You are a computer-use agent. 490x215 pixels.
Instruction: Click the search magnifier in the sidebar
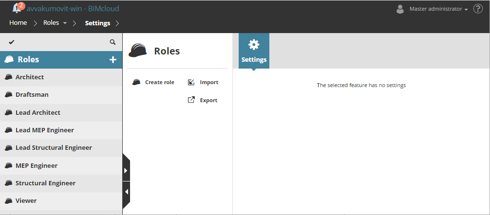click(113, 42)
